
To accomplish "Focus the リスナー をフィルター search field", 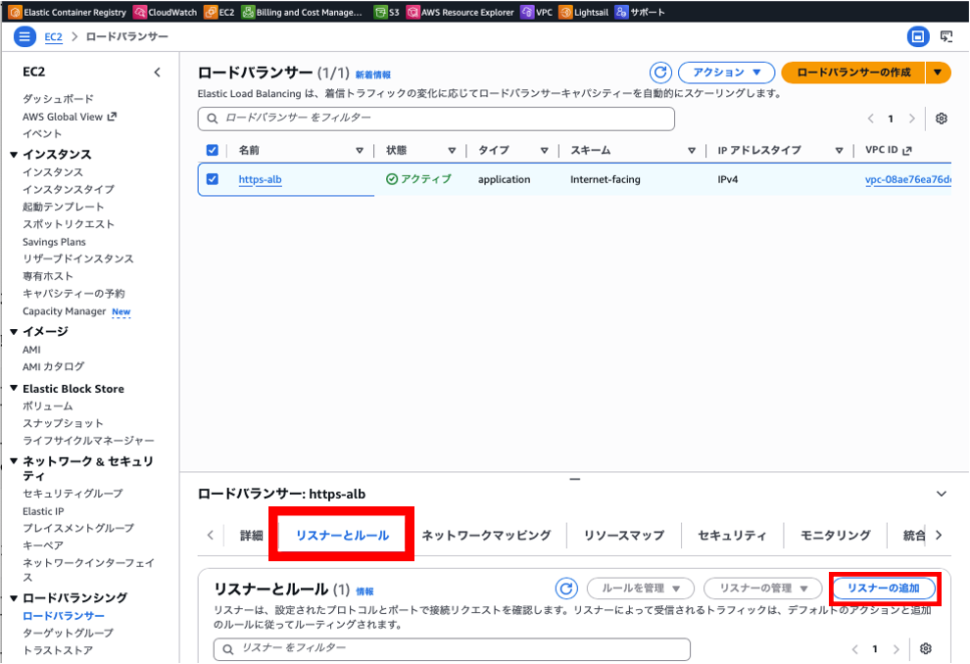I will pyautogui.click(x=452, y=648).
